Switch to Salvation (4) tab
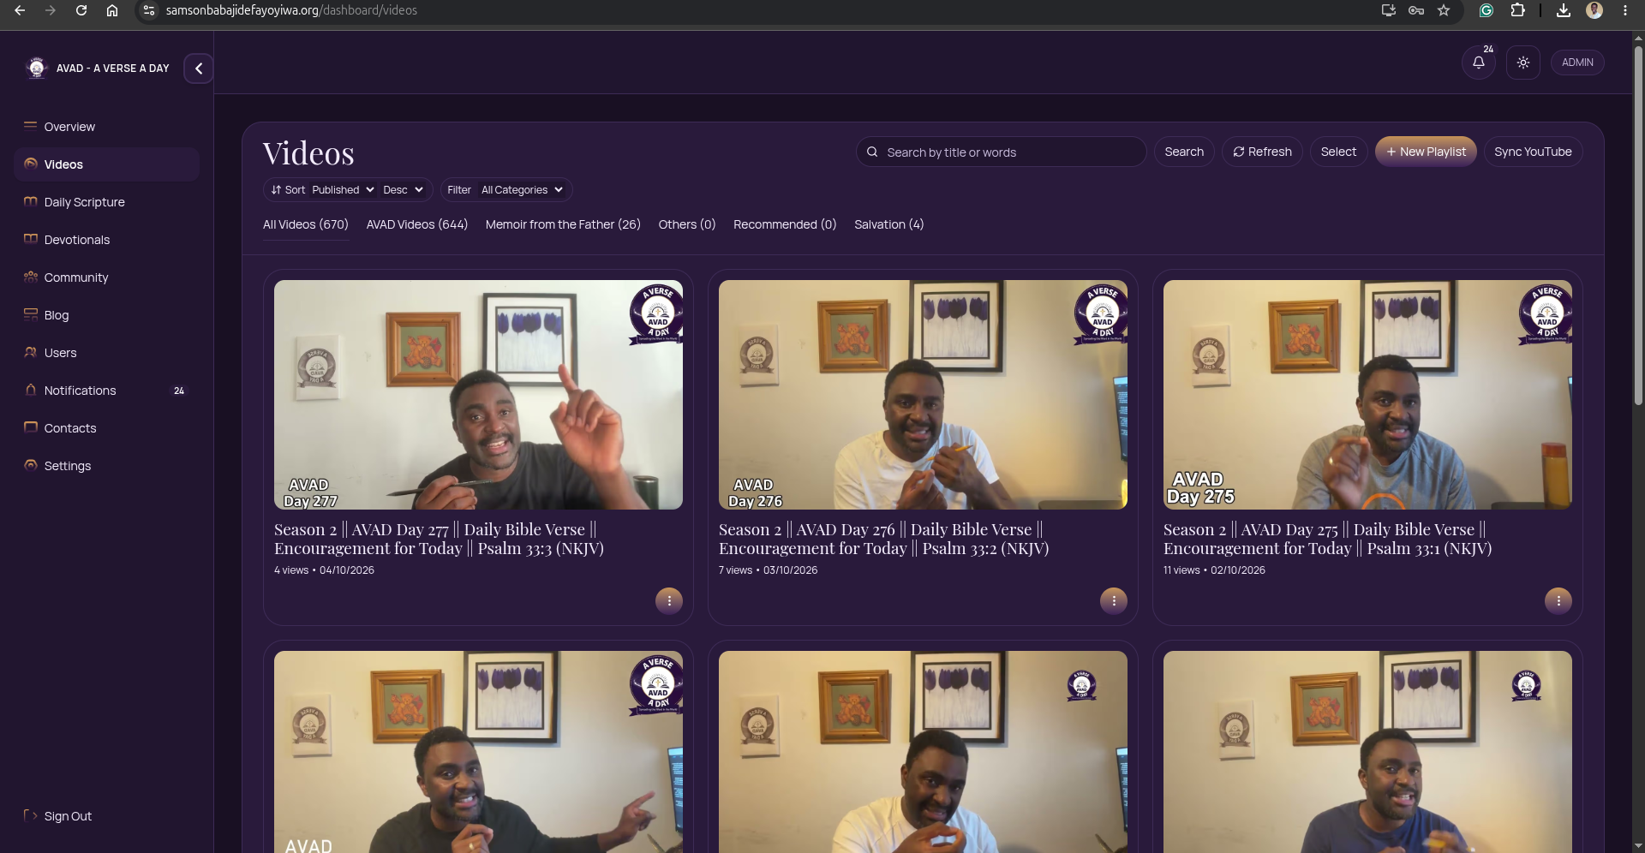Viewport: 1645px width, 853px height. click(x=888, y=224)
